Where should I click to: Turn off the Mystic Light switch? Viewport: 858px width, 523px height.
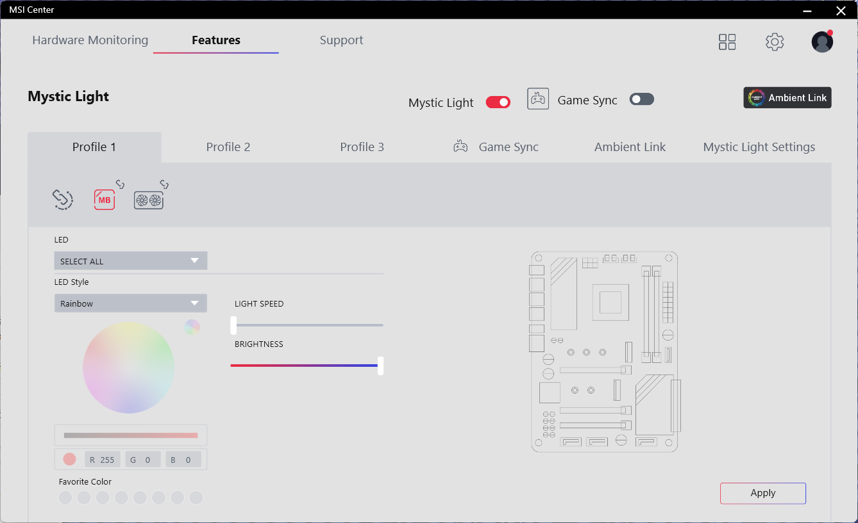click(498, 102)
